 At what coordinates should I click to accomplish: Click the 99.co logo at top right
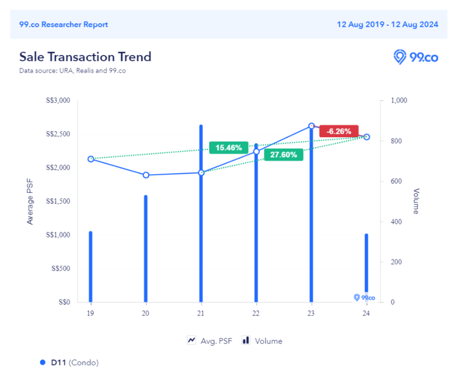tap(416, 57)
